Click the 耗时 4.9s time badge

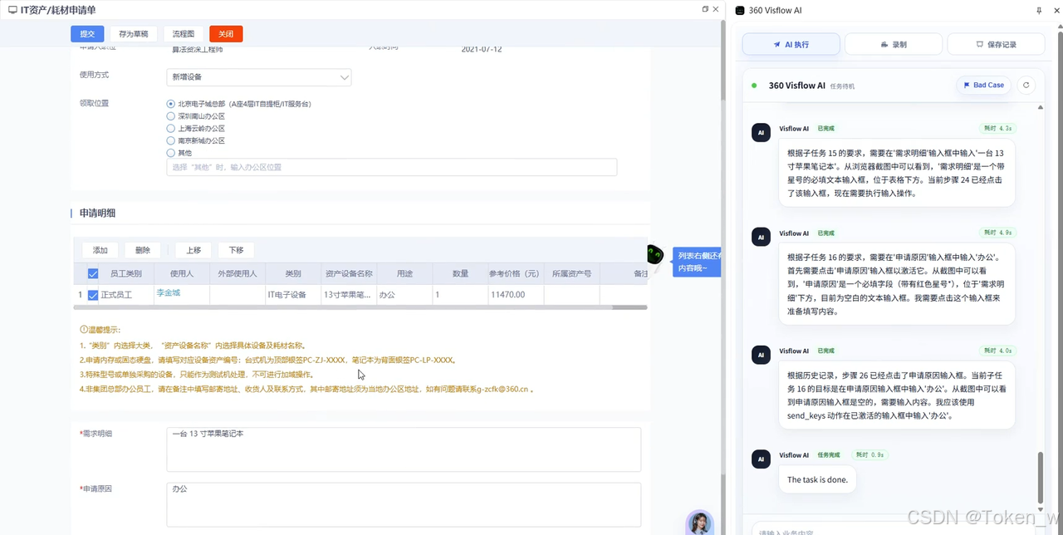pos(997,233)
